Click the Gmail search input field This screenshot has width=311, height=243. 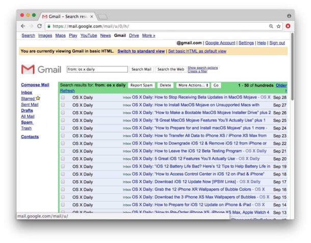tap(97, 69)
